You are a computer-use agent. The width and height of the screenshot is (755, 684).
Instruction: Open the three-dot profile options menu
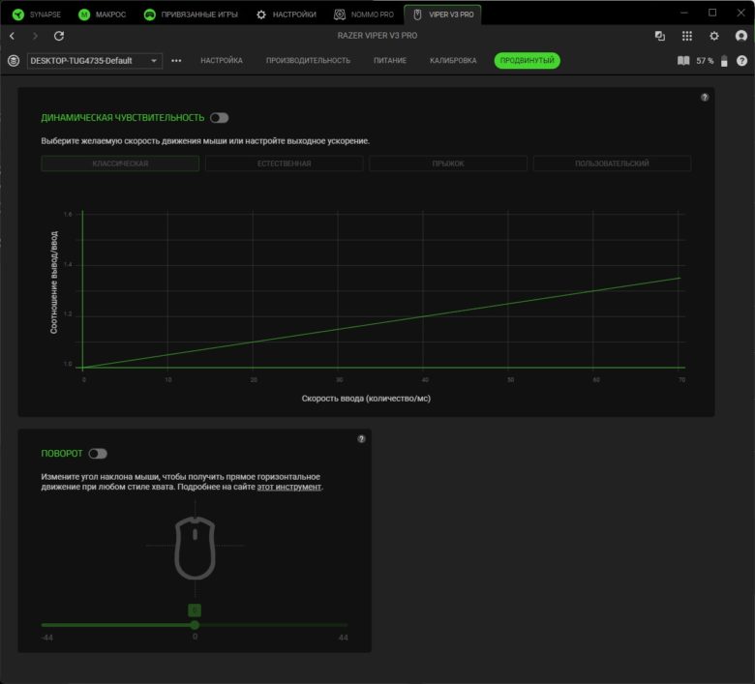[176, 61]
